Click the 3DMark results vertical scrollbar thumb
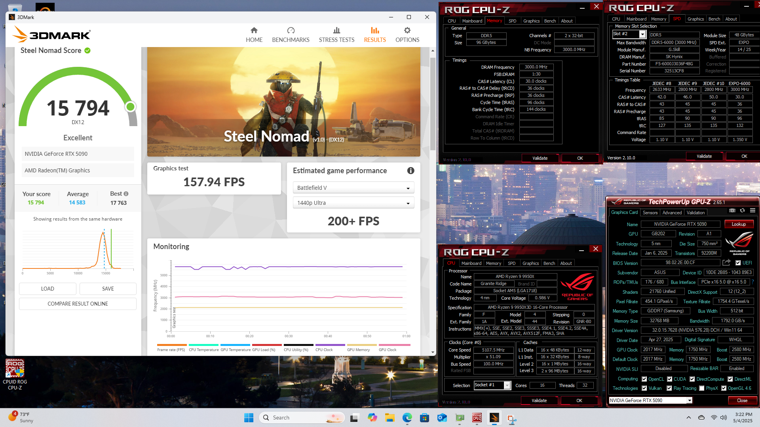Screen dimensions: 760x427 [x=433, y=104]
